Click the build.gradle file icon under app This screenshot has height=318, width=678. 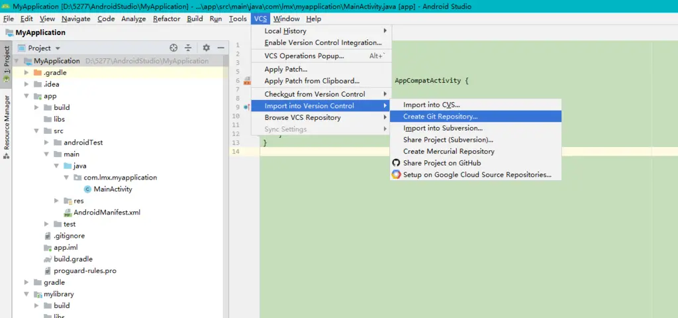pos(48,259)
